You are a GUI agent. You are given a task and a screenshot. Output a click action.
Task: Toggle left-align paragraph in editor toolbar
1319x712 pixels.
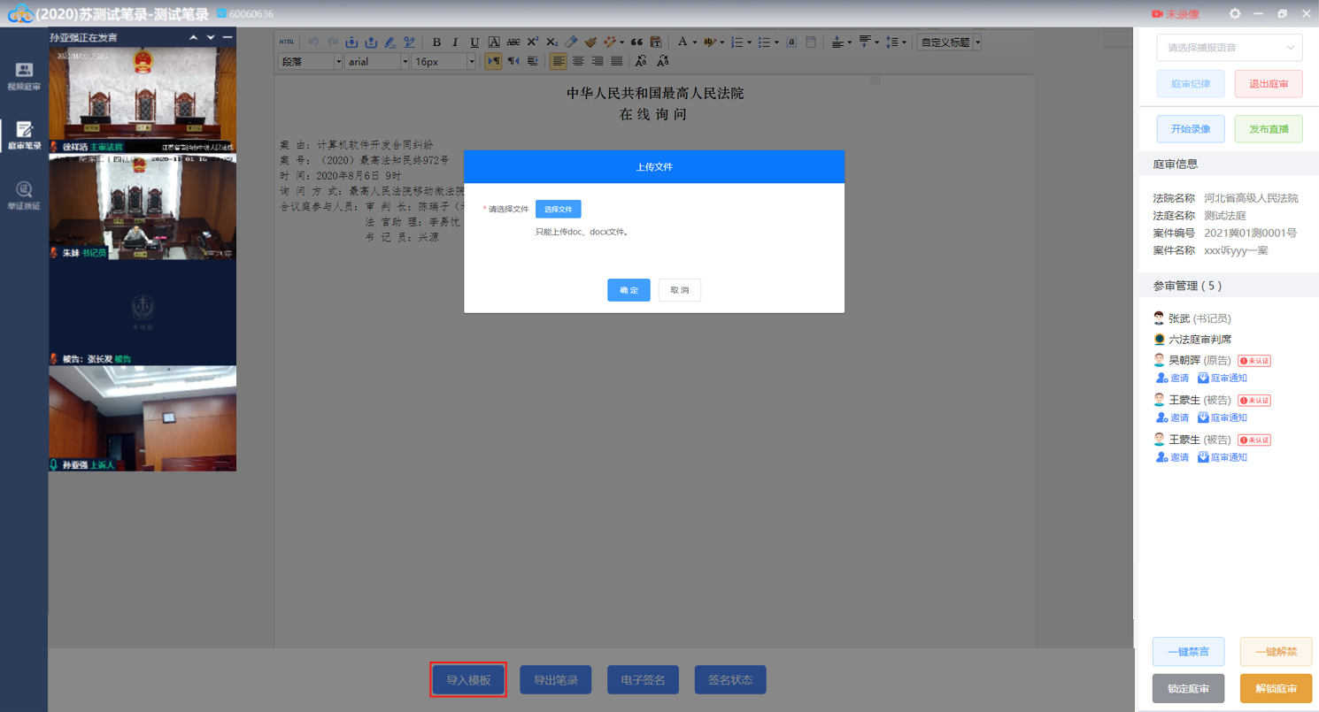[x=559, y=61]
